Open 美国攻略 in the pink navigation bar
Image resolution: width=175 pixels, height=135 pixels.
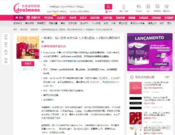120,18
